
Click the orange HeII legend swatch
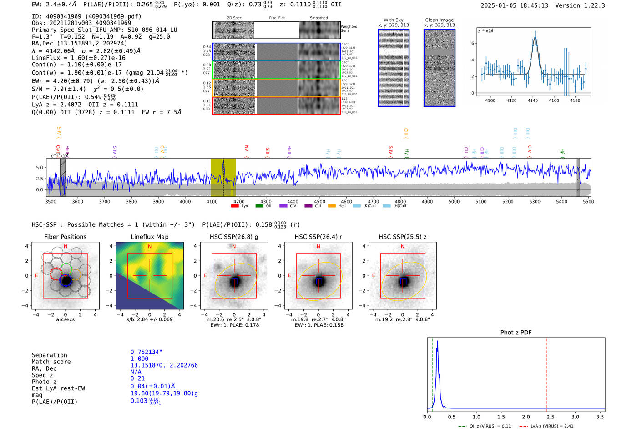(332, 206)
